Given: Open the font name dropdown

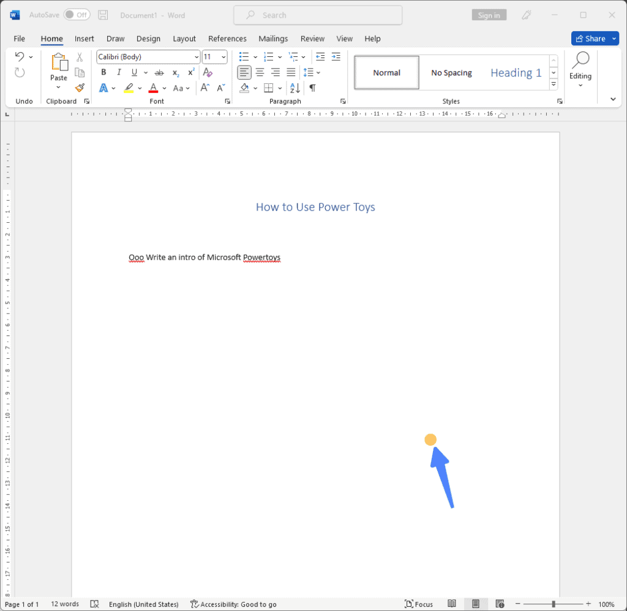Looking at the screenshot, I should (197, 57).
